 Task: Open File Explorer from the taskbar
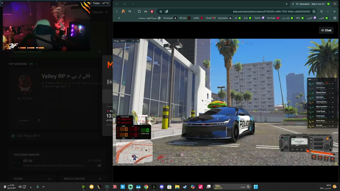[177, 187]
